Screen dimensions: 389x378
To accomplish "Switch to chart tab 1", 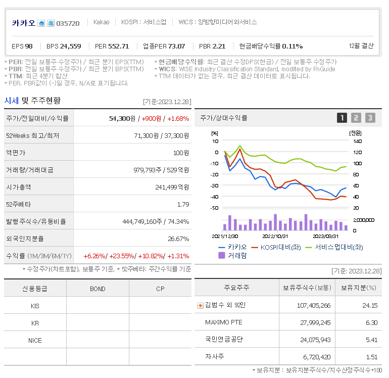I will [x=342, y=118].
